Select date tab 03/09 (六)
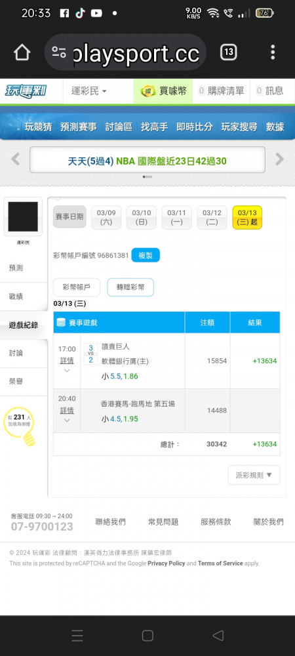 [106, 217]
